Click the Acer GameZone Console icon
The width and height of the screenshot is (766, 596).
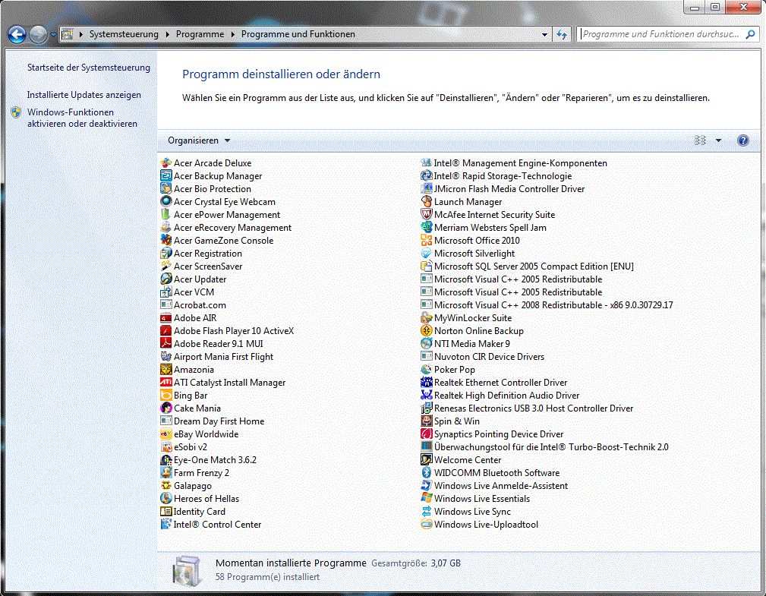coord(166,241)
